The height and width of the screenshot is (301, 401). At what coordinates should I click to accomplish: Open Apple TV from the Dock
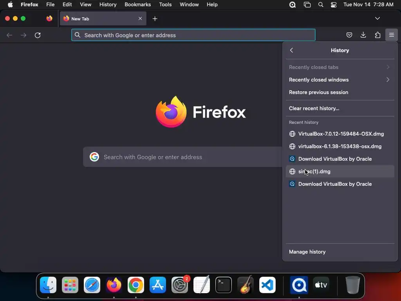[321, 285]
